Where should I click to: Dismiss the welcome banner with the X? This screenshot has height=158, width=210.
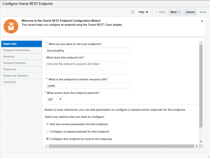coord(202,21)
